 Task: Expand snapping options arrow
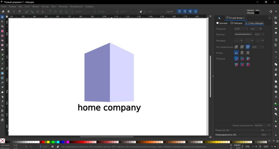(x=276, y=11)
